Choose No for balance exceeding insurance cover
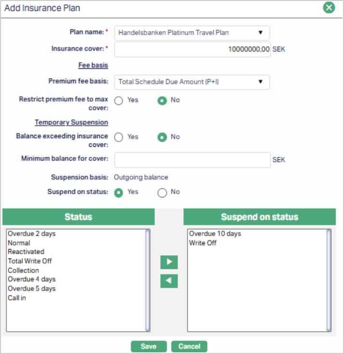 (x=163, y=137)
